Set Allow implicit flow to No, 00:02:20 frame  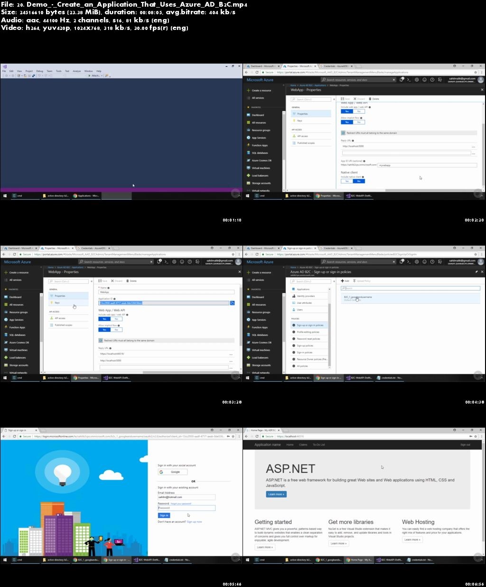[359, 122]
